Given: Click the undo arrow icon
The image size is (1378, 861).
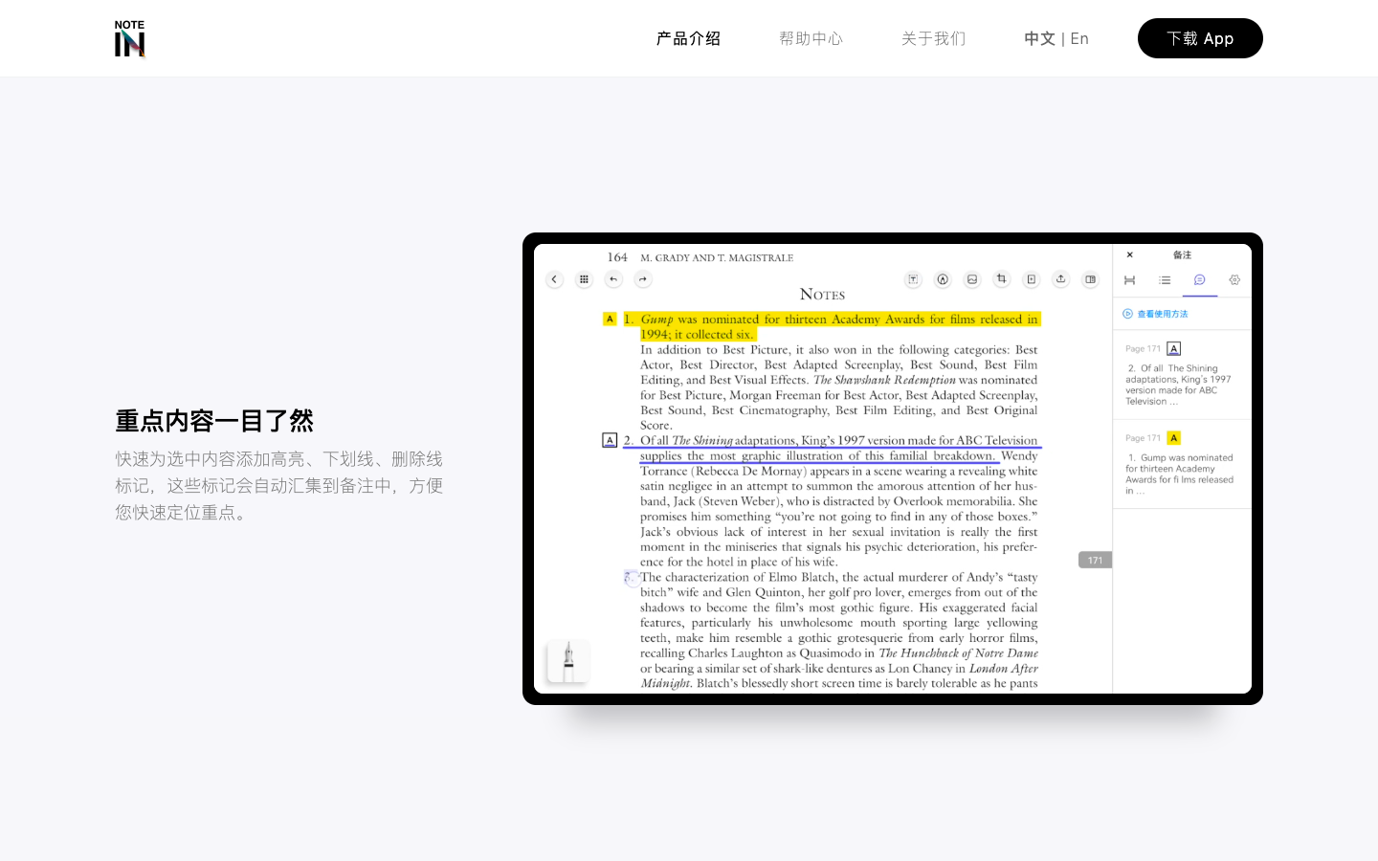Looking at the screenshot, I should (x=613, y=279).
